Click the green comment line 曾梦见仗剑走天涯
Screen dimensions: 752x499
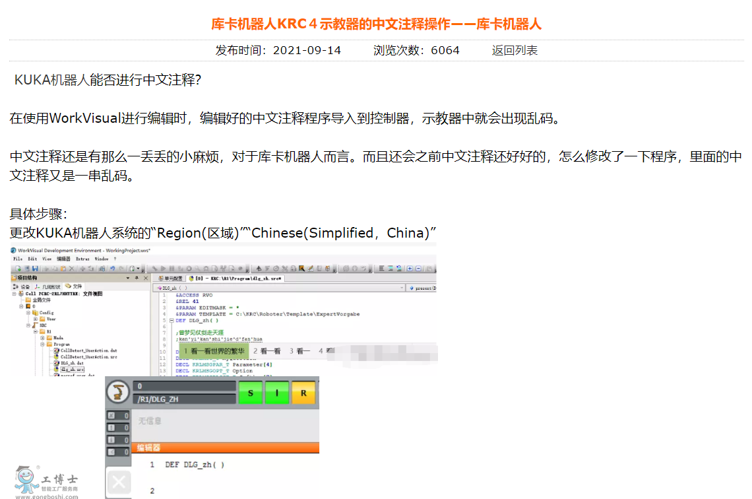(x=199, y=333)
